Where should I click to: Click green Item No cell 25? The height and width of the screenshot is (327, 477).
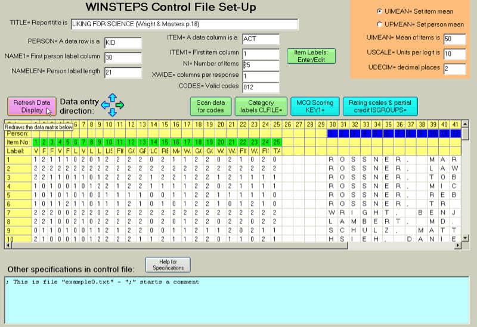[277, 142]
